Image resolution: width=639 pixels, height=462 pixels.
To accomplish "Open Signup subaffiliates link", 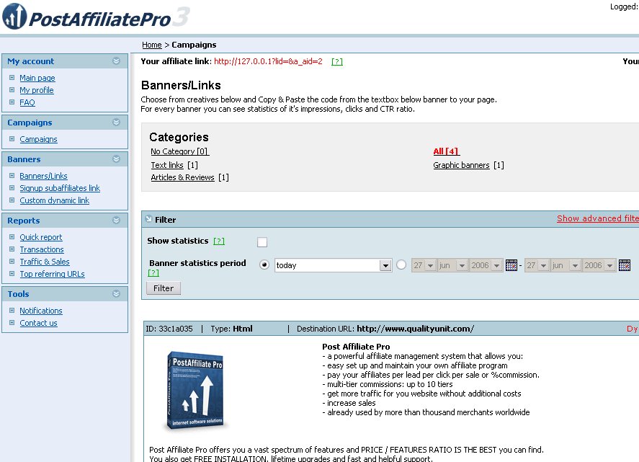I will click(x=60, y=188).
